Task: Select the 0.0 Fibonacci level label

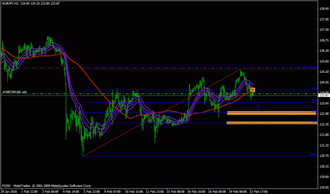Action: click(309, 67)
